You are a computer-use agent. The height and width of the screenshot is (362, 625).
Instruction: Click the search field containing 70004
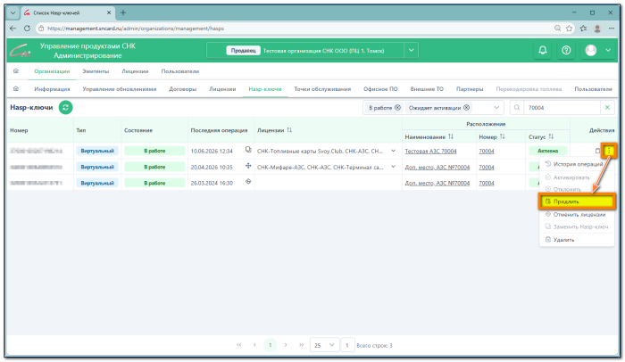point(561,108)
